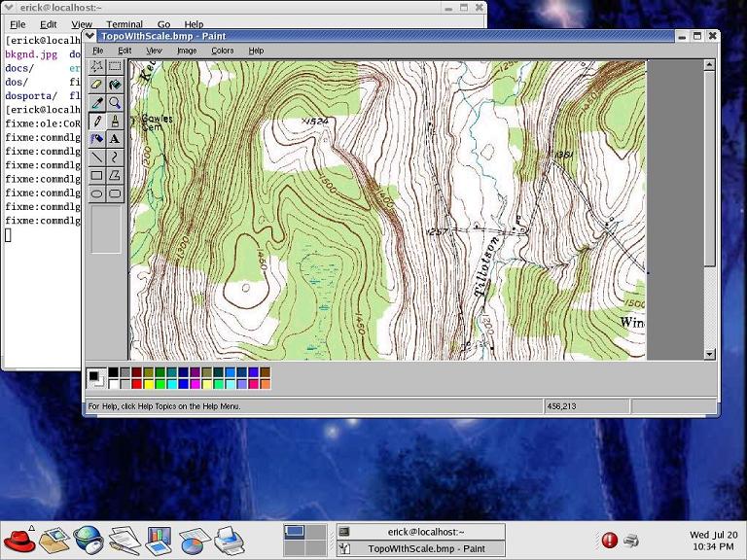The height and width of the screenshot is (560, 747).
Task: Click the red alert notification icon
Action: point(609,540)
